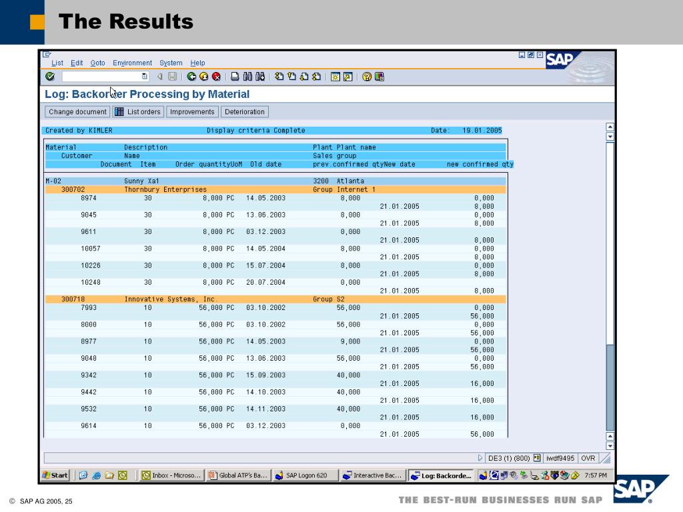Open the Goto menu
The image size is (683, 512).
[97, 63]
